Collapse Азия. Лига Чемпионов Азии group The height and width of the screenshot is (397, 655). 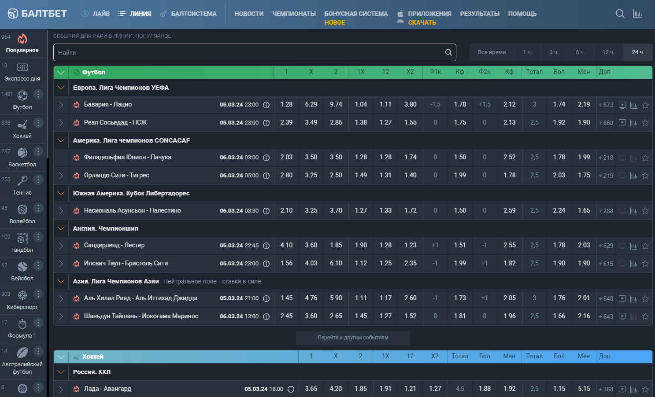(61, 281)
